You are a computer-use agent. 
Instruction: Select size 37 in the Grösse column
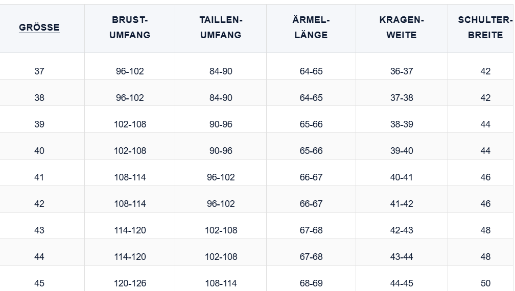(x=39, y=71)
